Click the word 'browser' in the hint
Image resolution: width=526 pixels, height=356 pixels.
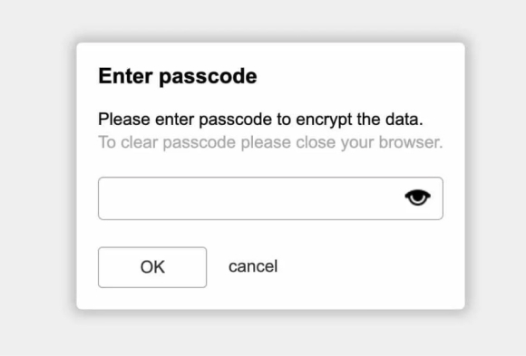[x=409, y=142]
